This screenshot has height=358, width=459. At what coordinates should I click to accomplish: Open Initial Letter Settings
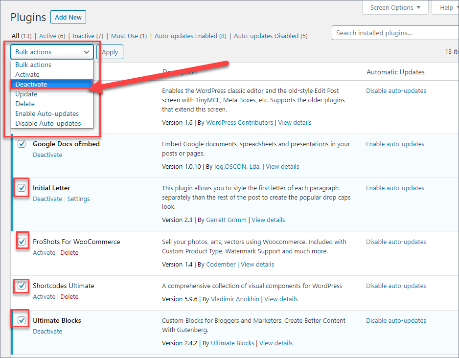point(78,199)
